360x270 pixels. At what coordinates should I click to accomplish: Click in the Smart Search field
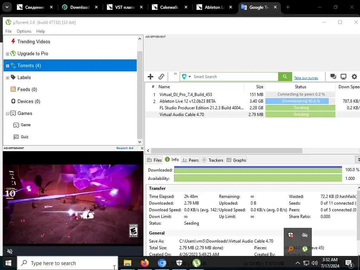click(235, 77)
